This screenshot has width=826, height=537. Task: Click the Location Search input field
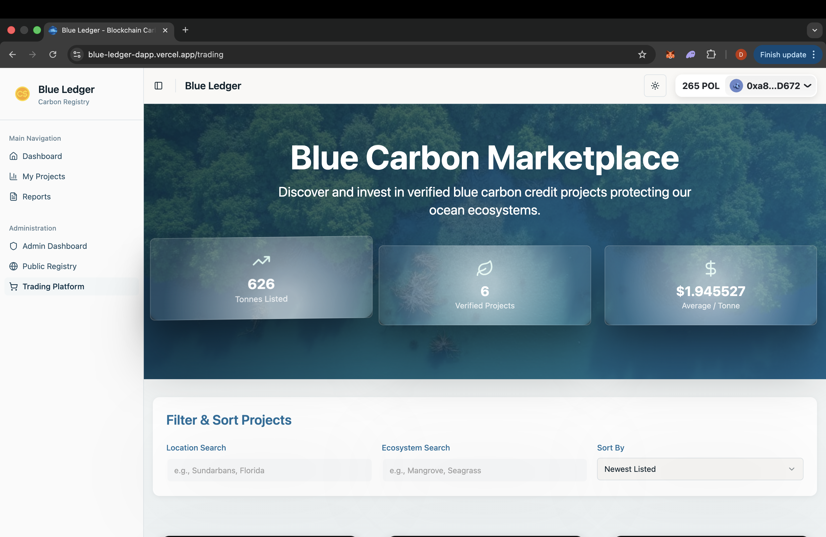click(269, 470)
